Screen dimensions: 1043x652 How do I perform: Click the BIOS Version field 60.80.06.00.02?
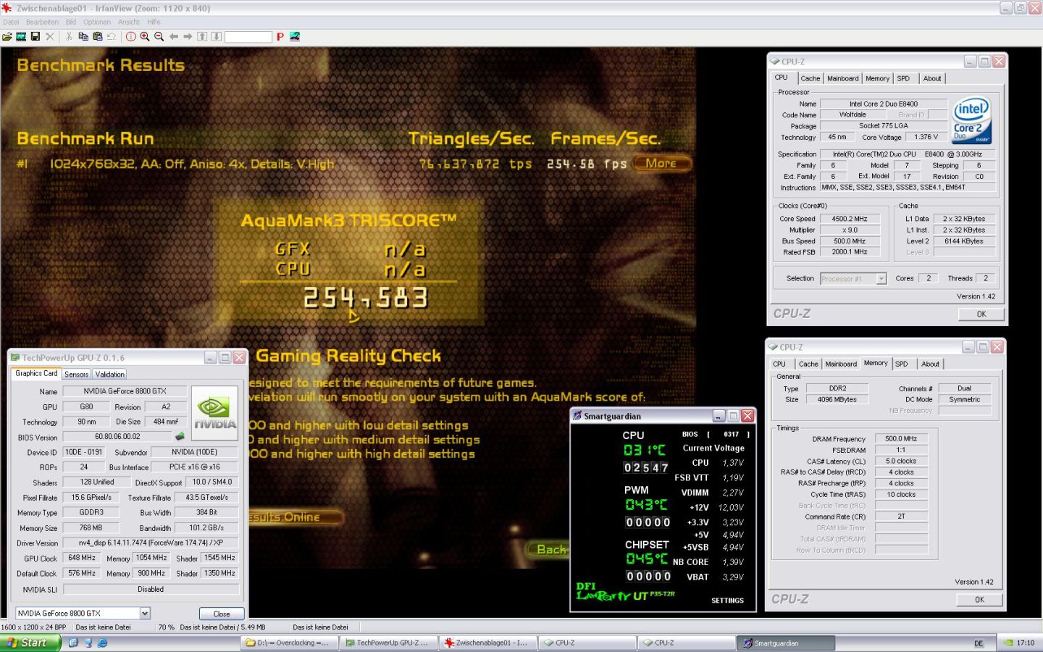click(x=117, y=437)
